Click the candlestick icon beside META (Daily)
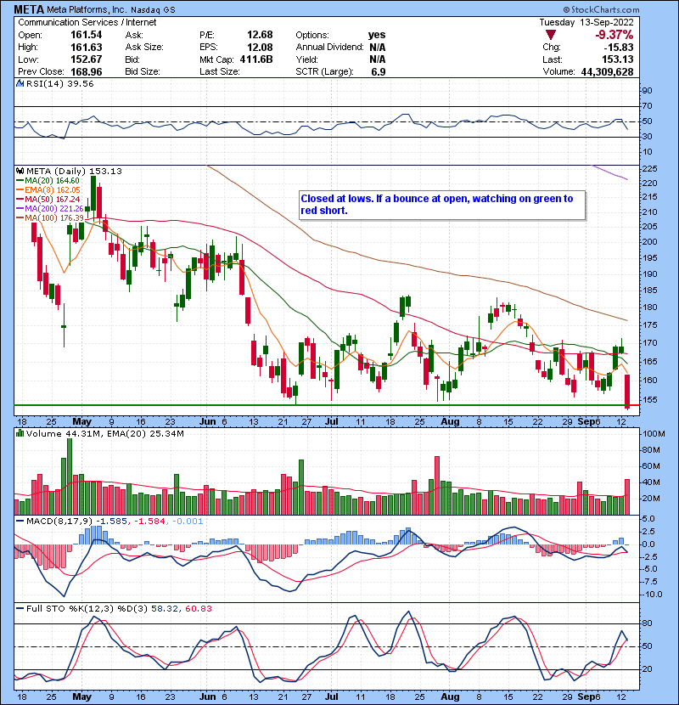The image size is (679, 705). point(20,171)
